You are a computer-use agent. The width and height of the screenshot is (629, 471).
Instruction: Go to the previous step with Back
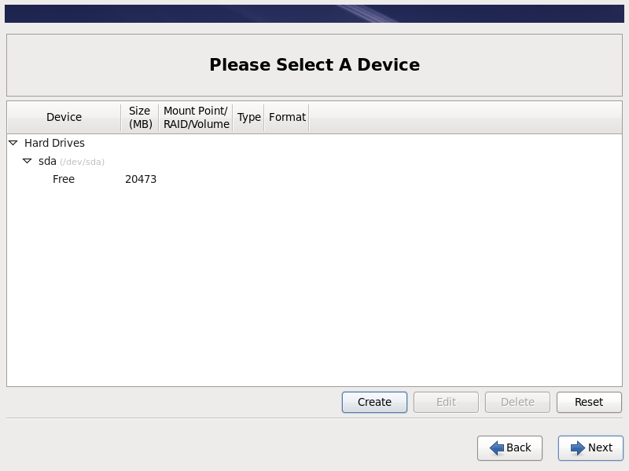coord(509,447)
